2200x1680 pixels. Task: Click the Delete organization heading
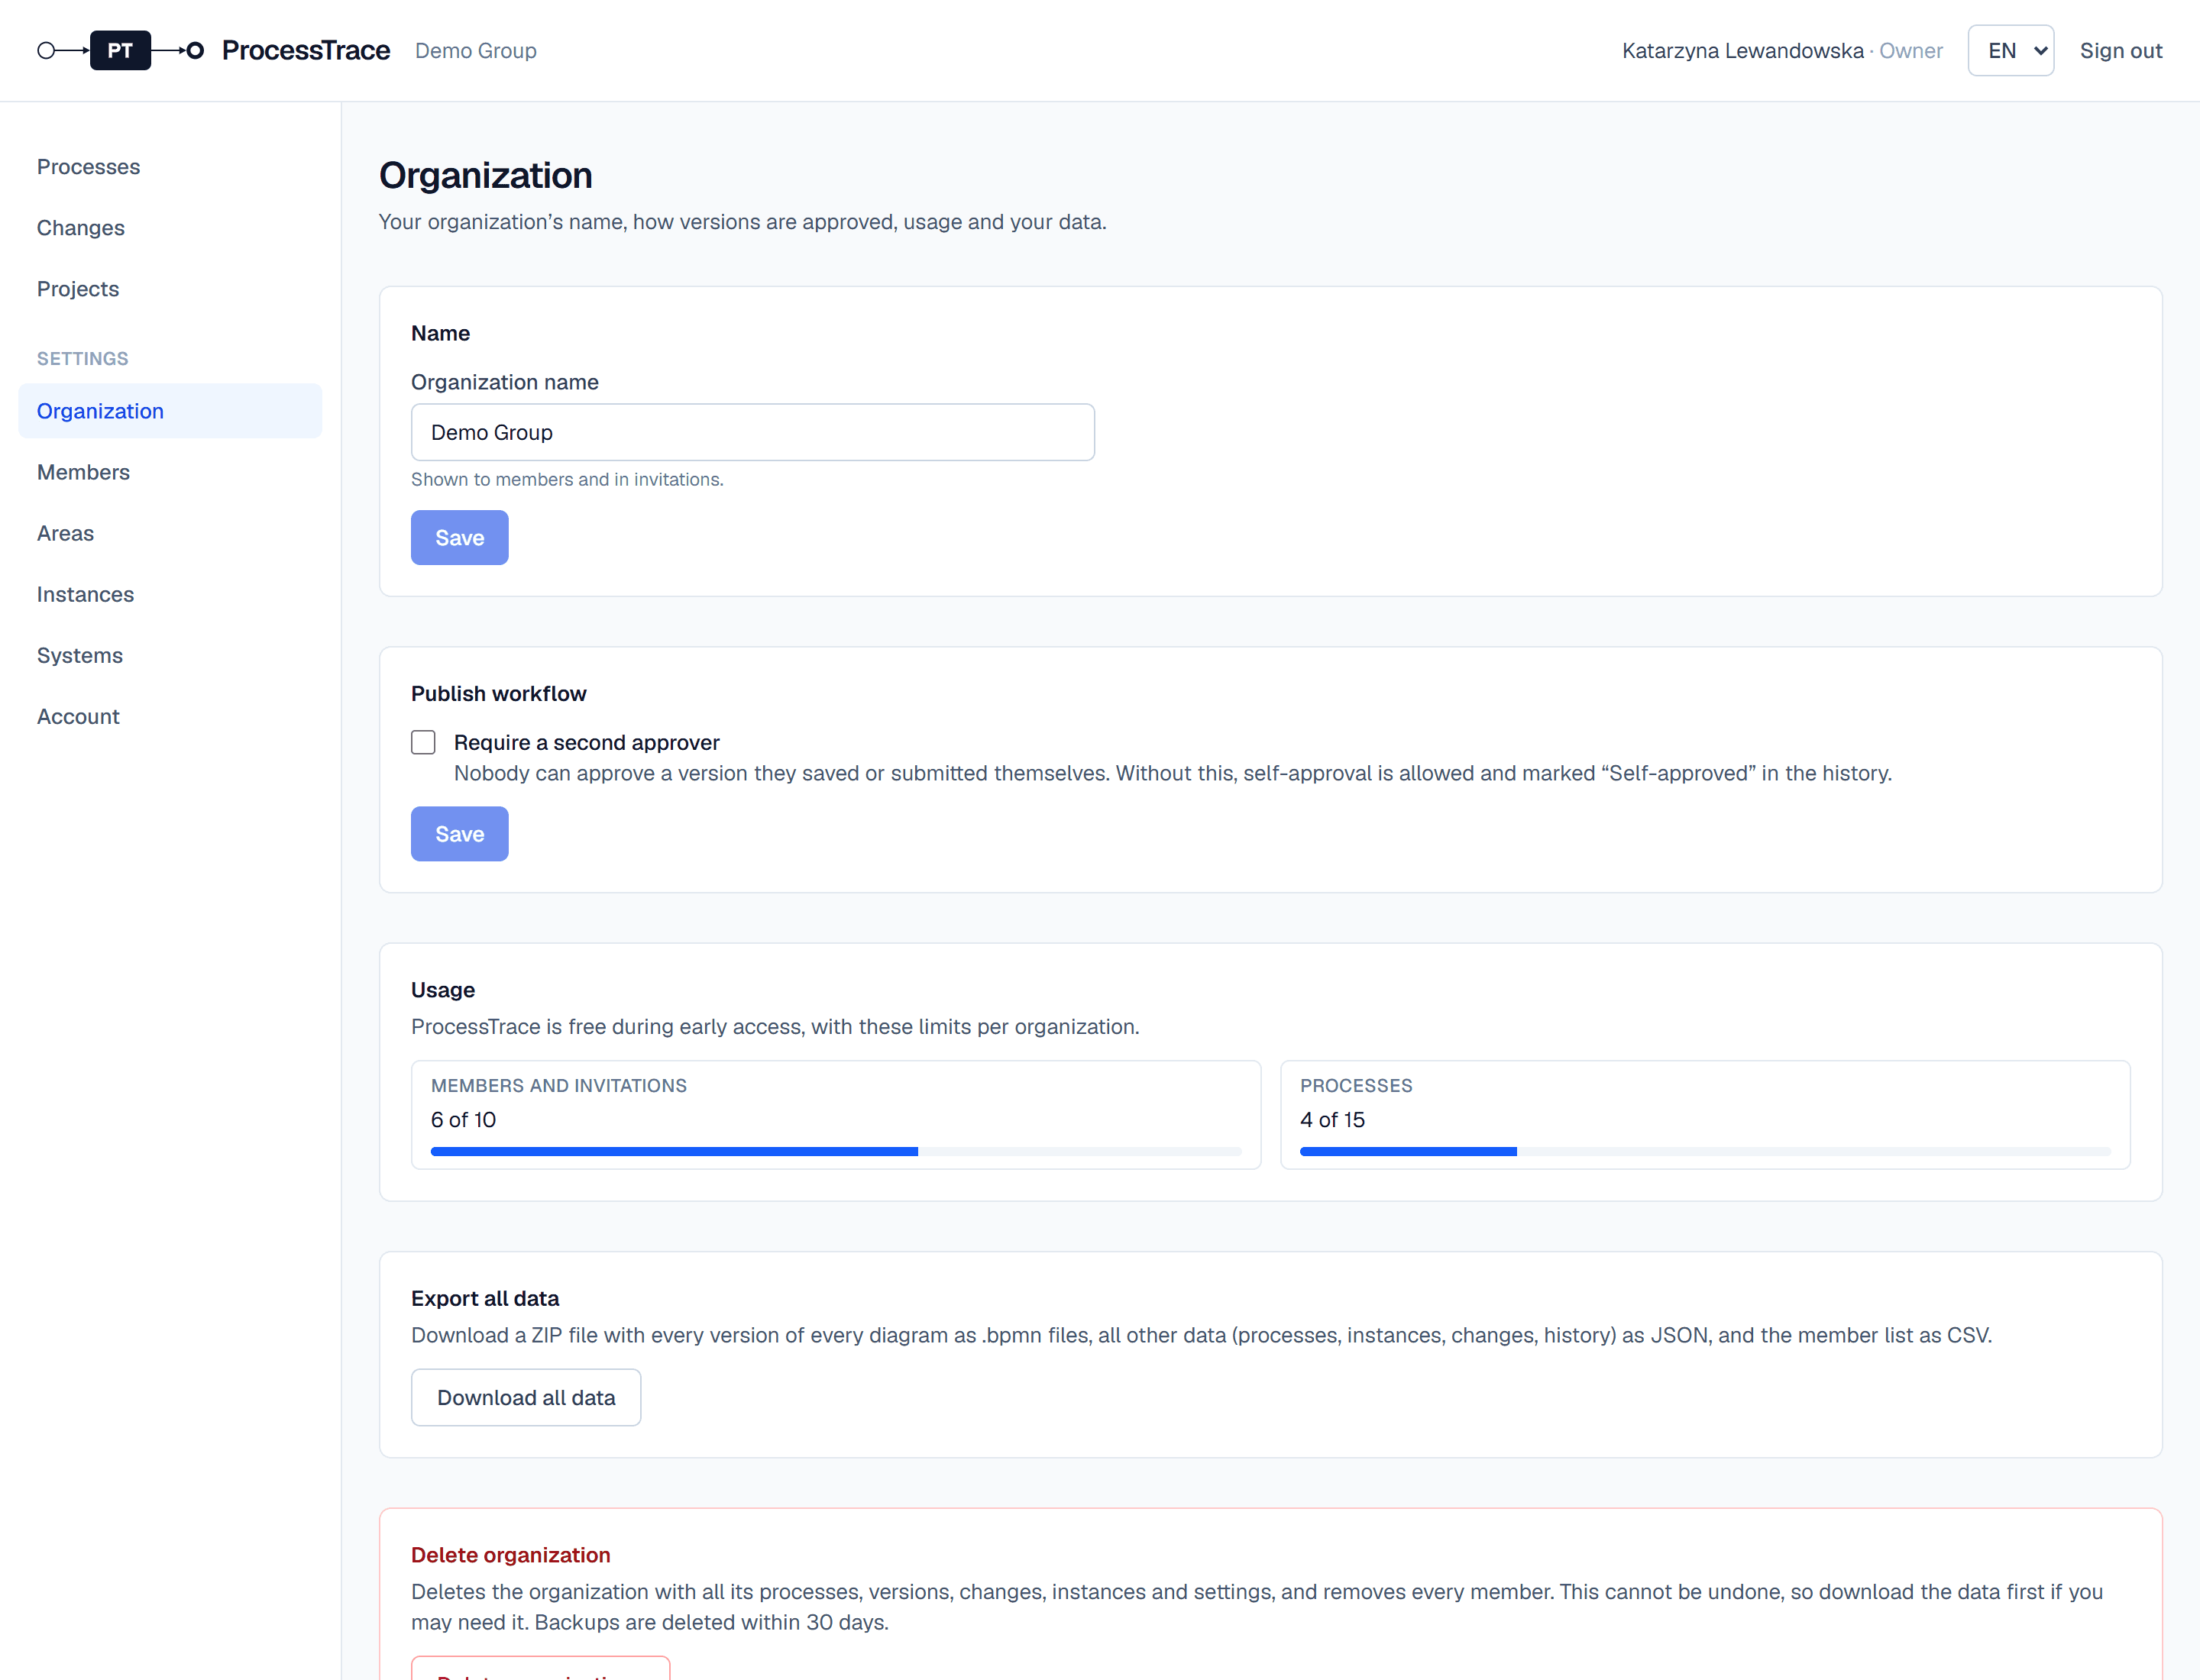click(x=510, y=1555)
